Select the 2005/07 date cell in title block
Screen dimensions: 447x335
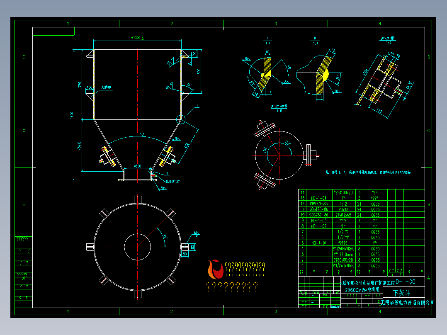pos(335,306)
